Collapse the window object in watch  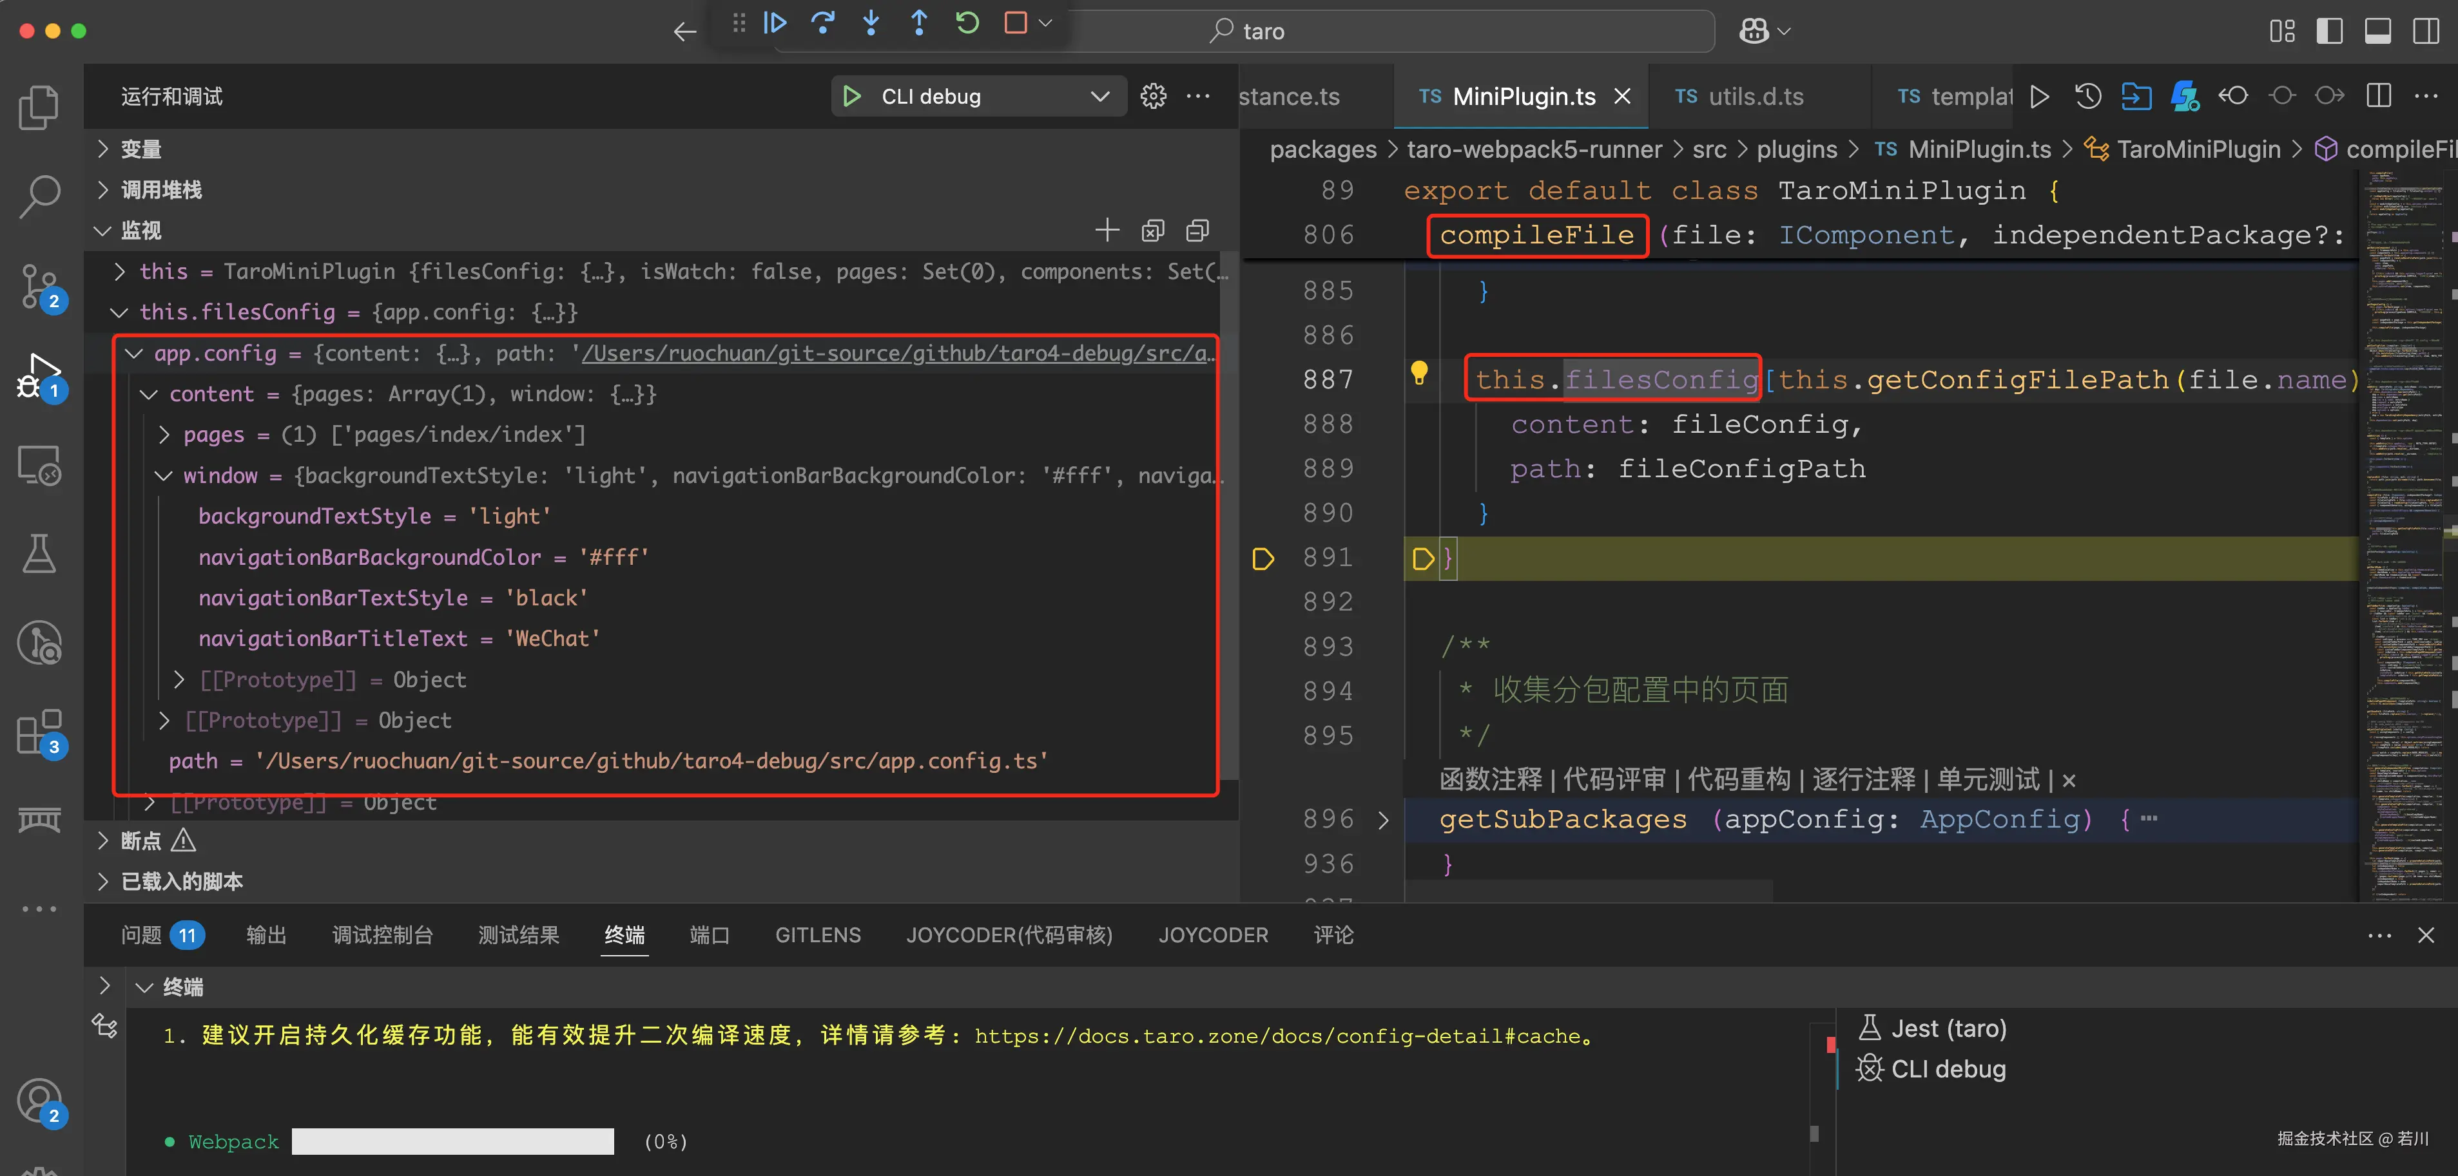164,475
